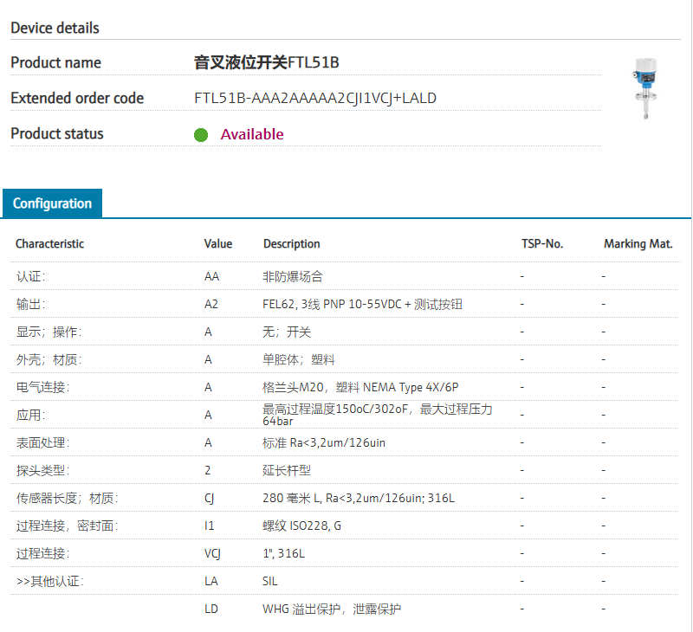The width and height of the screenshot is (693, 632).
Task: Select the >>其他认证 row label
Action: point(49,581)
